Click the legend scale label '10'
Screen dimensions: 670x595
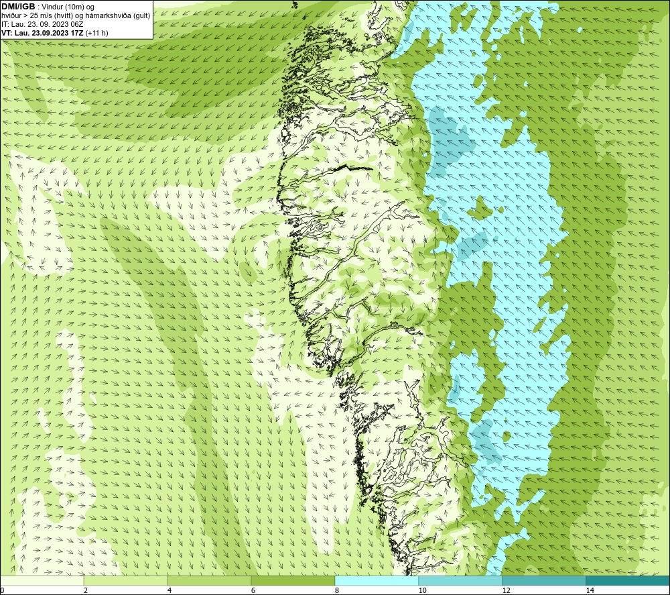coord(422,590)
